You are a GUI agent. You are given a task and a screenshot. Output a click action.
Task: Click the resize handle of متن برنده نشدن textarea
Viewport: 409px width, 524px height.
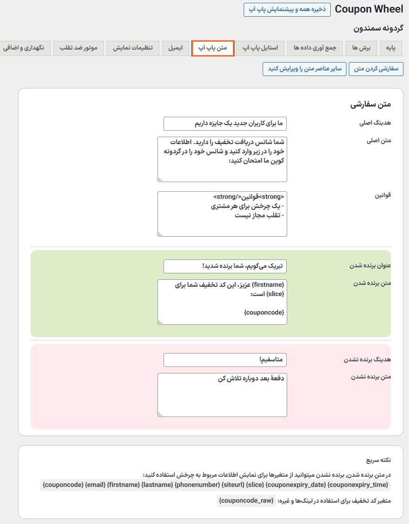[x=160, y=414]
